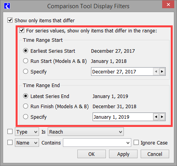Open the Name attribute dropdown
This screenshot has width=177, height=166.
[27, 143]
